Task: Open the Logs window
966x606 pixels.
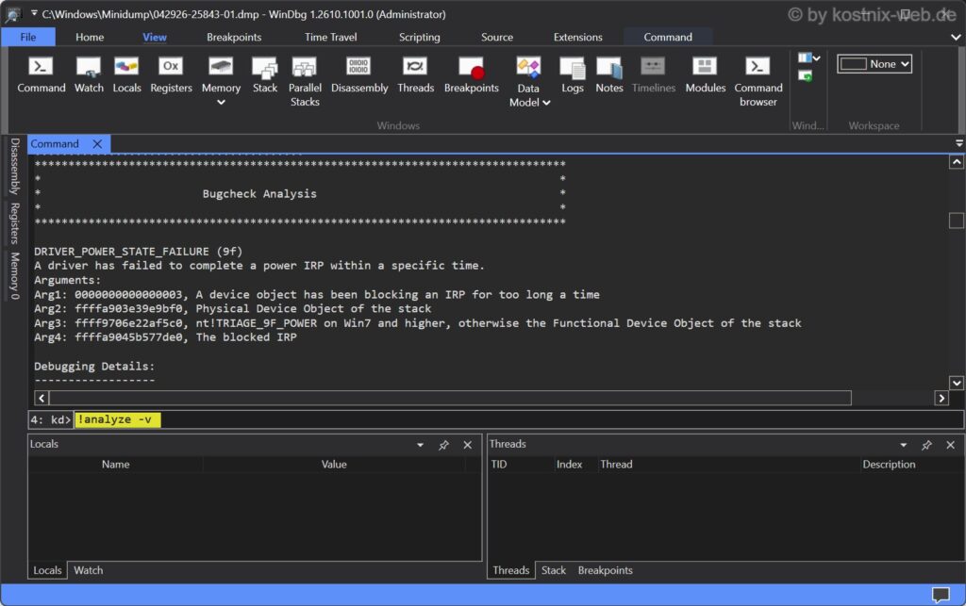Action: point(573,75)
